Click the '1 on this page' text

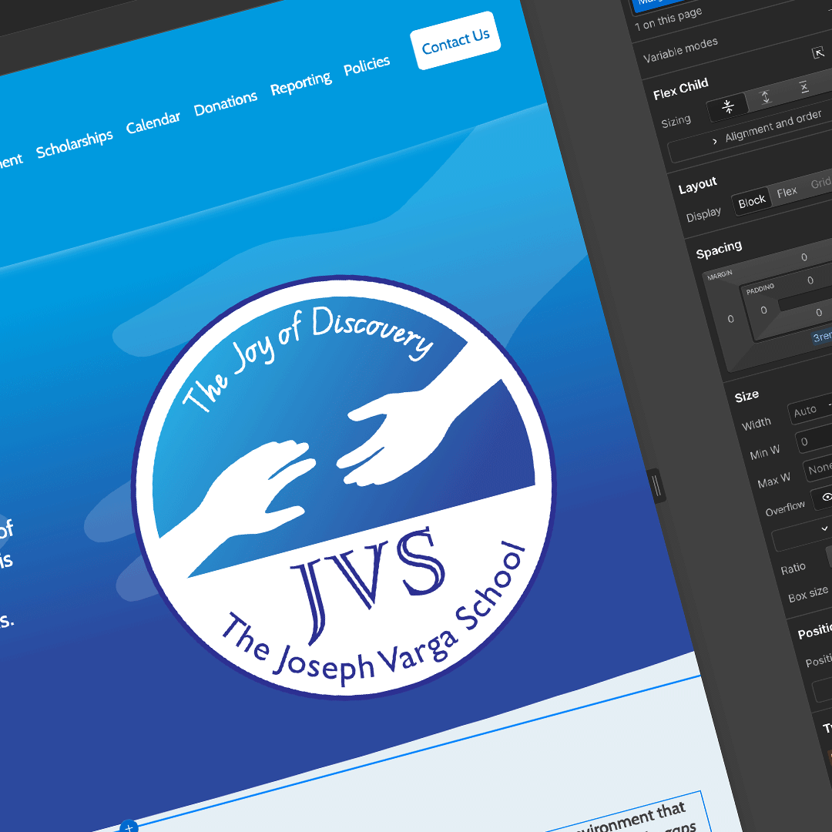point(668,19)
